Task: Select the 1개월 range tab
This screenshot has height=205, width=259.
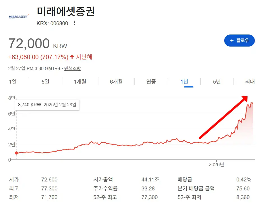Action: pyautogui.click(x=80, y=82)
